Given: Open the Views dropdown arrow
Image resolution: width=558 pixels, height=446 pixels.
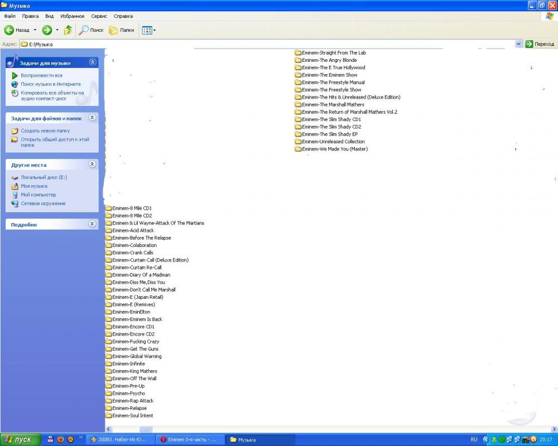Looking at the screenshot, I should [154, 30].
